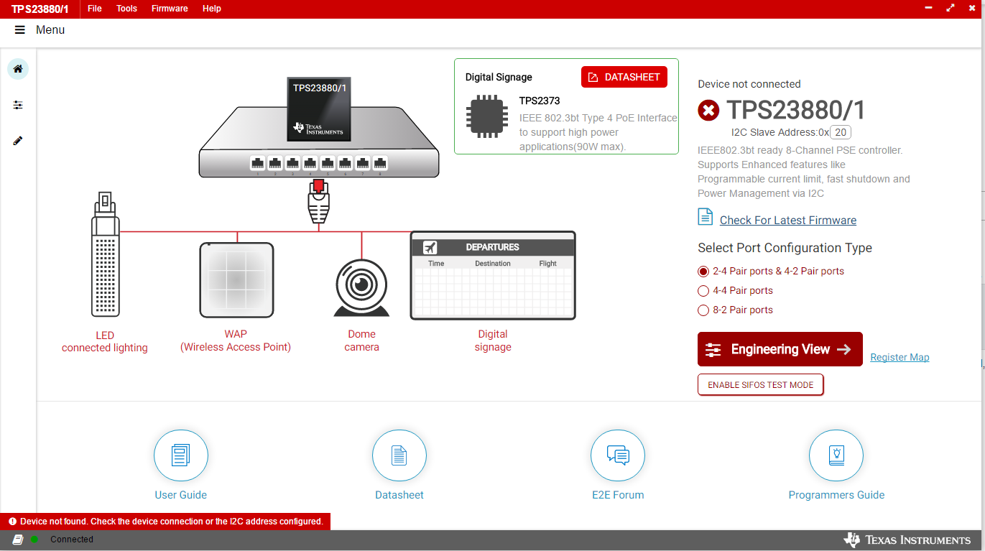Open the User Guide text link

pos(181,495)
